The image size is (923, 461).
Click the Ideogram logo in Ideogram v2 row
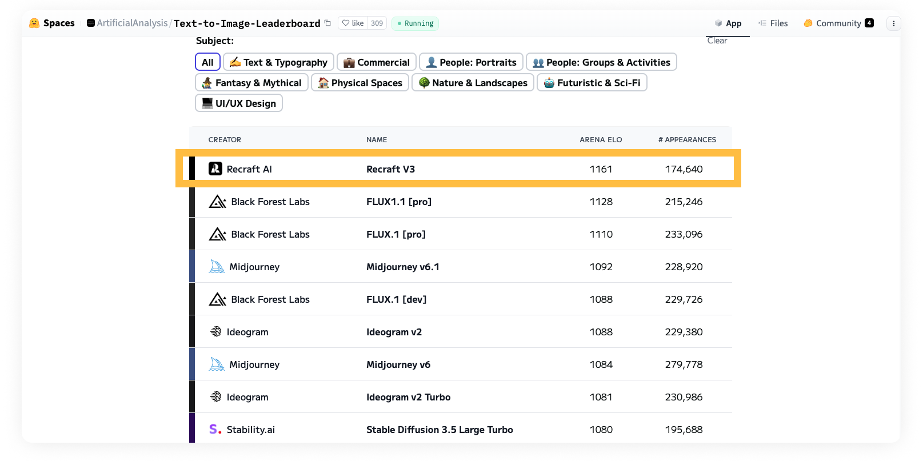click(215, 331)
